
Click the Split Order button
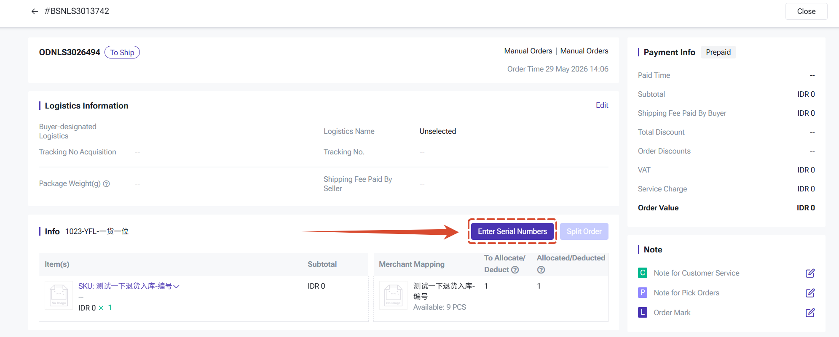click(584, 231)
